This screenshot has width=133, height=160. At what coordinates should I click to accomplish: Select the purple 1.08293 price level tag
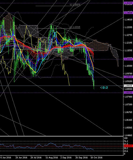pos(128,92)
